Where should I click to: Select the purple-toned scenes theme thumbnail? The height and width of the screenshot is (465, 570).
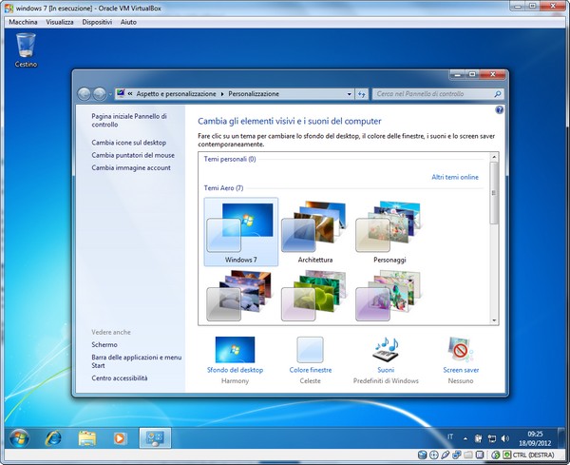coord(388,296)
